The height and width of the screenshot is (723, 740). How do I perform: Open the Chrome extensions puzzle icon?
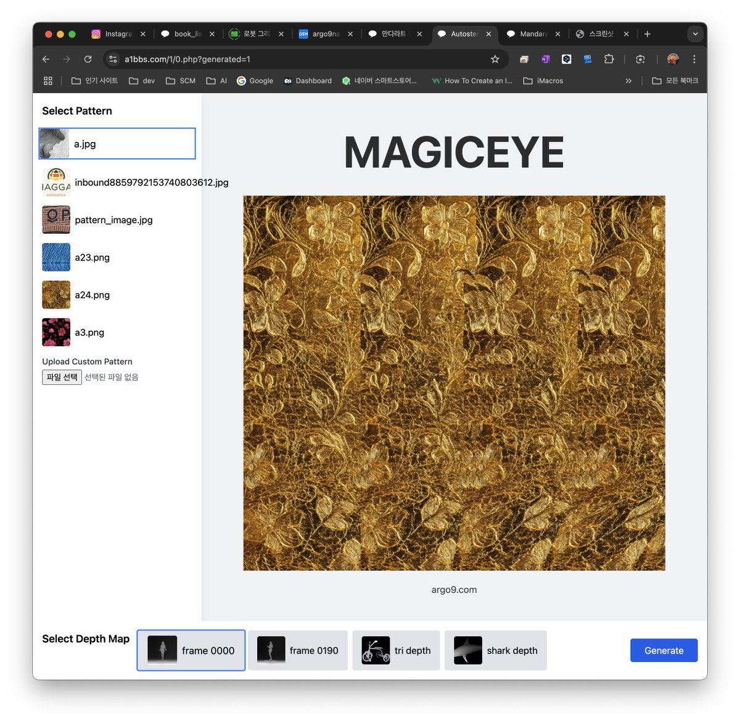coord(609,59)
